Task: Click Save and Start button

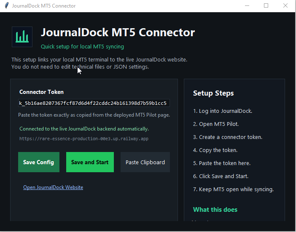Action: click(x=90, y=162)
